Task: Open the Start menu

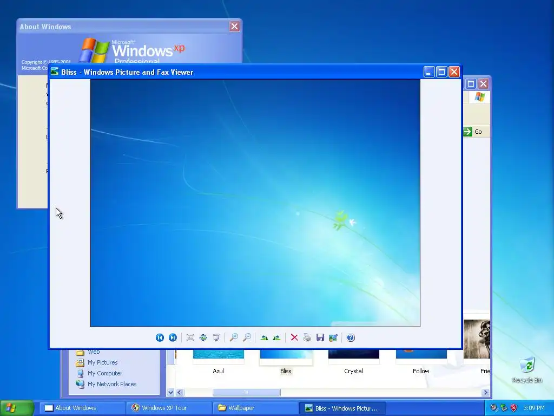Action: click(x=17, y=408)
